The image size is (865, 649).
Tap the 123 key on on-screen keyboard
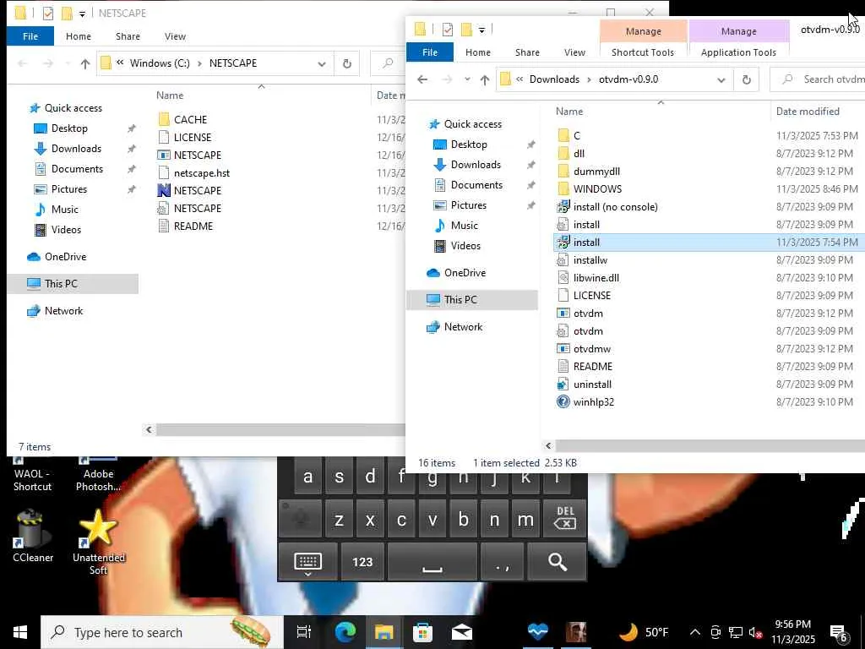click(362, 562)
